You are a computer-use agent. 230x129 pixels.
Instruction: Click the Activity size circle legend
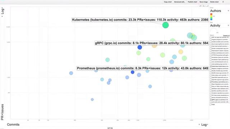point(213,31)
